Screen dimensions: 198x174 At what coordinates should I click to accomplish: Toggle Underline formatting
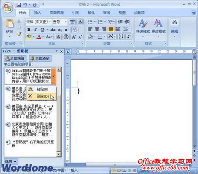pyautogui.click(x=43, y=30)
